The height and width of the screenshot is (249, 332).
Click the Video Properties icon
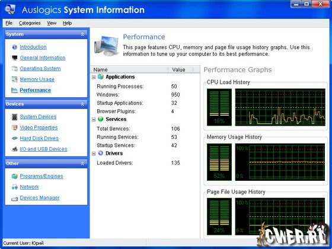tap(15, 127)
